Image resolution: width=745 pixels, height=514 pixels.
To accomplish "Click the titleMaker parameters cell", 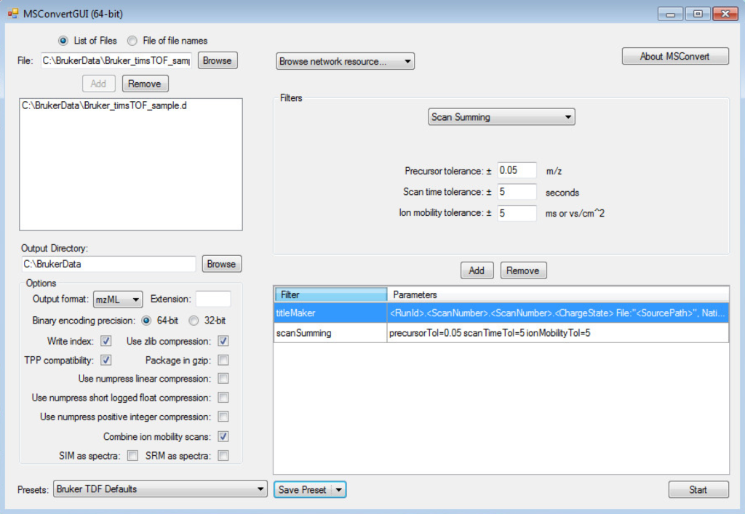I will 558,313.
